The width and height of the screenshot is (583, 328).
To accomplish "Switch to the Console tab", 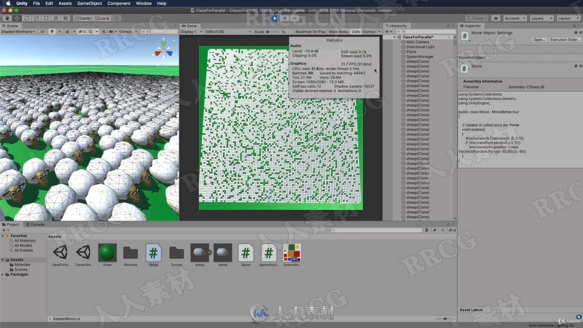I will (x=35, y=224).
